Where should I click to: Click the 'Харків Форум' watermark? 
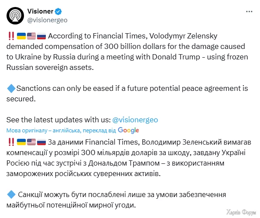click(241, 212)
